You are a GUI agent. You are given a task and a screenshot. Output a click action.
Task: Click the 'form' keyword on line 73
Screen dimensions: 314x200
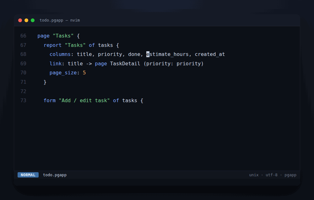50,100
